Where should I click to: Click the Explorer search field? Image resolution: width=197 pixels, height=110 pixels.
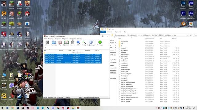(195, 35)
